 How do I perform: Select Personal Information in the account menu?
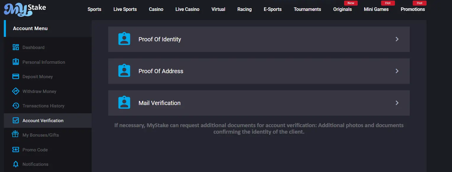click(x=48, y=62)
